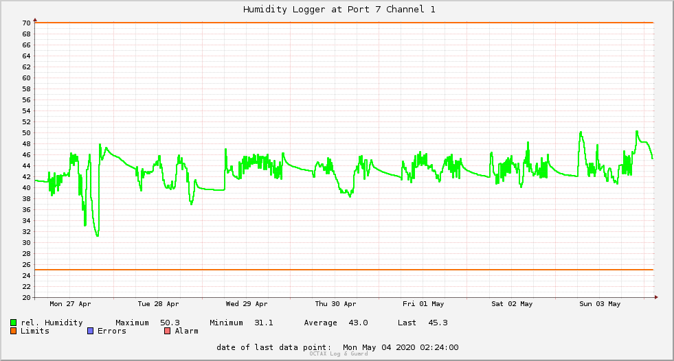The height and width of the screenshot is (361, 674).
Task: Click the 'Wed 29 Apr' x-axis label
Action: pos(246,304)
